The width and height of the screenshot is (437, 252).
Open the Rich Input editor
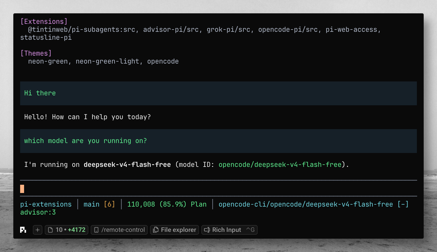[x=229, y=230]
